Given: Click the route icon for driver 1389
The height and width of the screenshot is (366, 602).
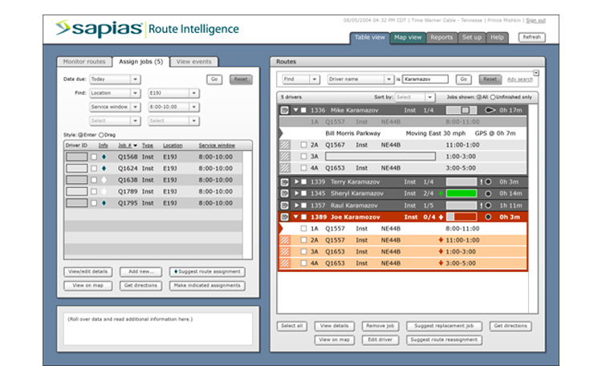Looking at the screenshot, I should pos(284,217).
